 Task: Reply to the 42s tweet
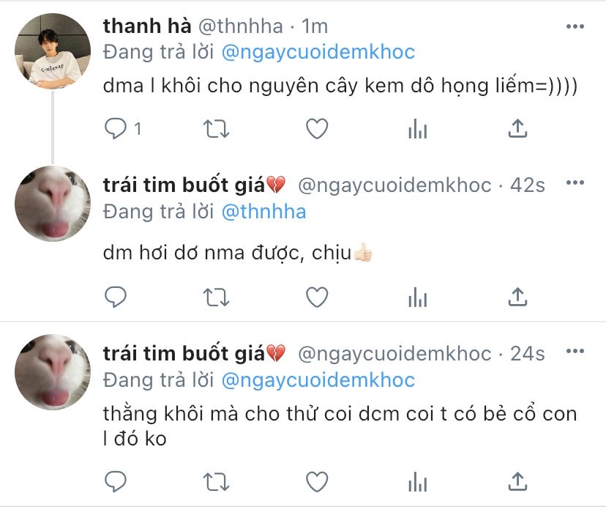click(116, 297)
